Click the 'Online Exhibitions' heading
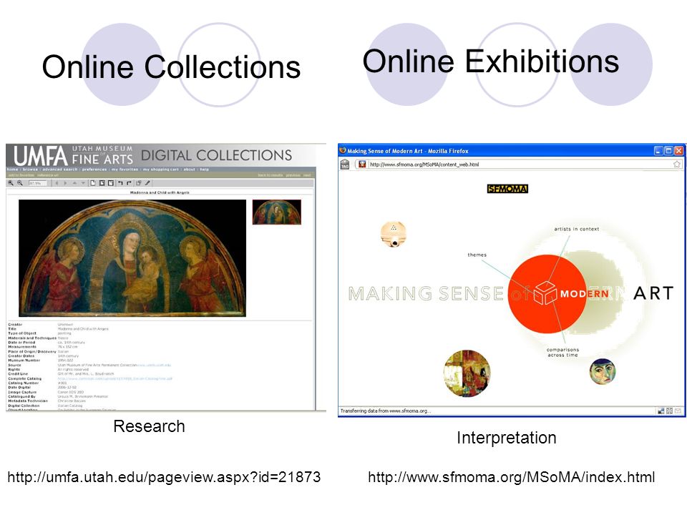The height and width of the screenshot is (515, 687). point(491,61)
